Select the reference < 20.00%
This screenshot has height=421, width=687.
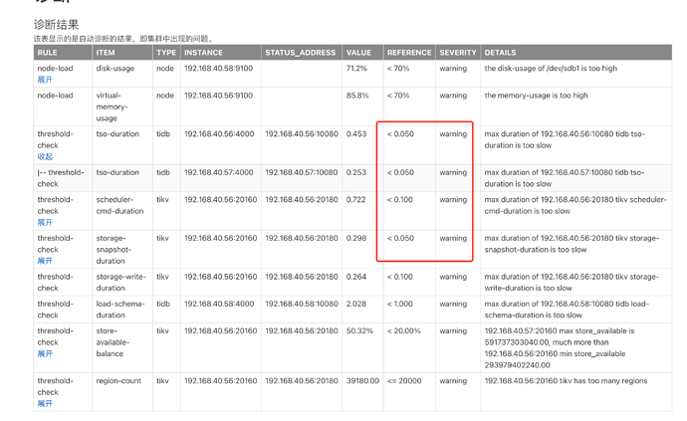coord(403,331)
